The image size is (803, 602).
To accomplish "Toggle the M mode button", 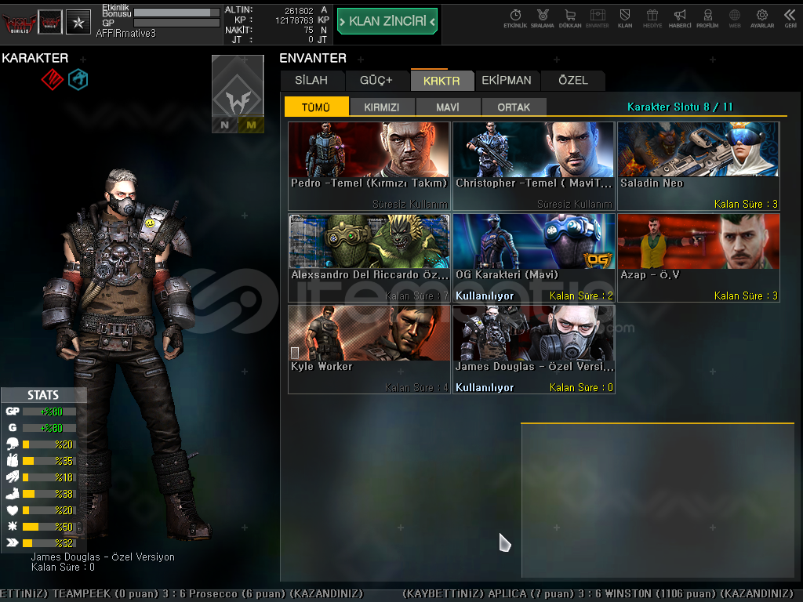I will pos(251,125).
